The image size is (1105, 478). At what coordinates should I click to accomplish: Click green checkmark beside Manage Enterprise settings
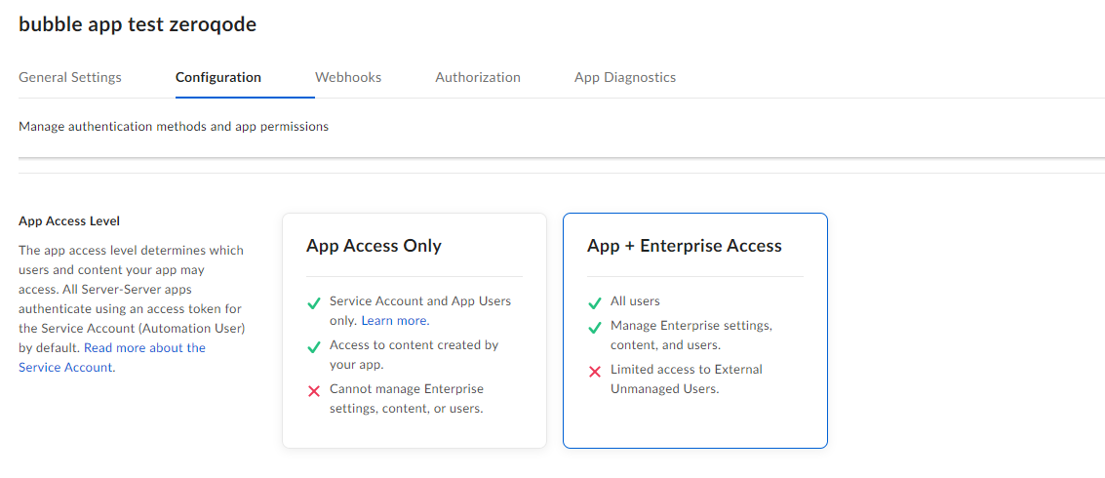point(595,328)
